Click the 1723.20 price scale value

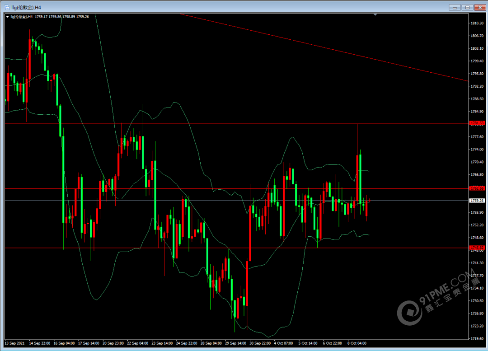pos(477,326)
